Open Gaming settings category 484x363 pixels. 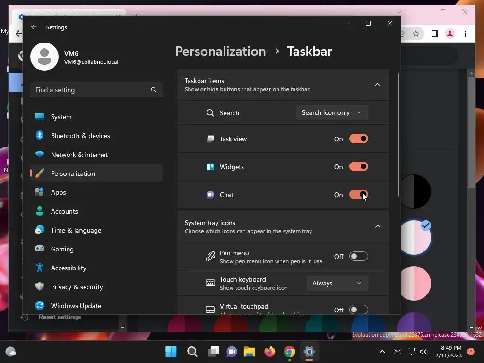pos(96,249)
